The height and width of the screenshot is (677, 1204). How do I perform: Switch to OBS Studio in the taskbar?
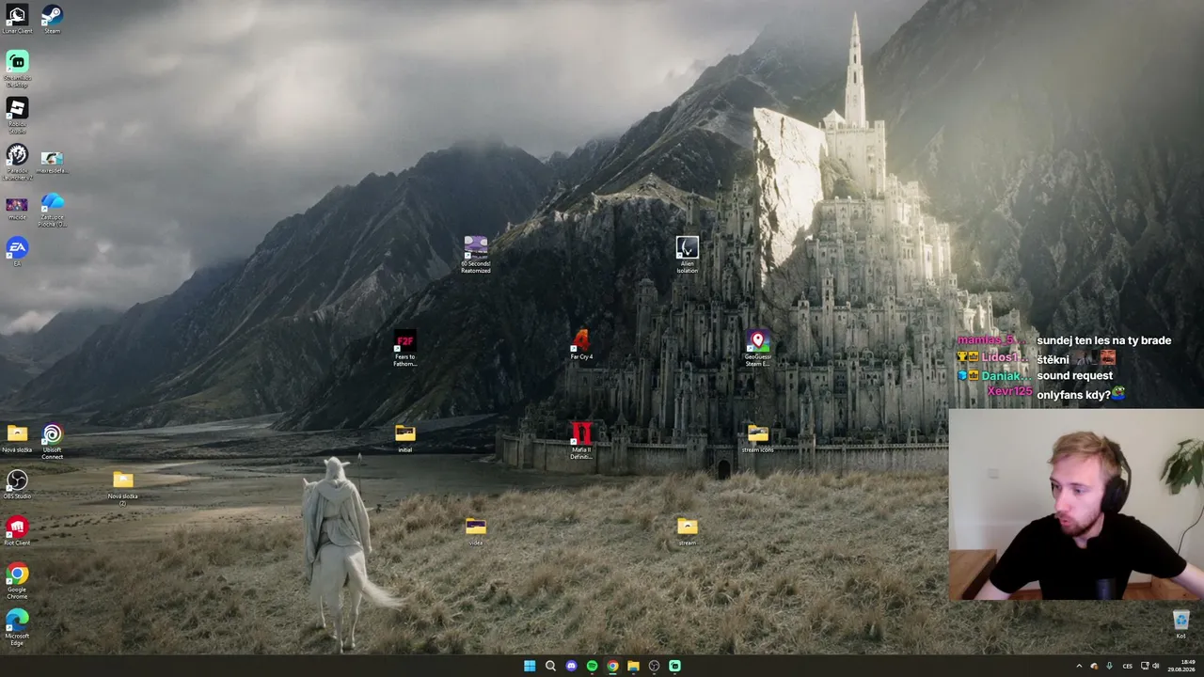[654, 666]
